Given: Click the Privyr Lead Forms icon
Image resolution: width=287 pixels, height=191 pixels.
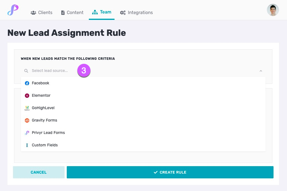Looking at the screenshot, I should (x=27, y=133).
